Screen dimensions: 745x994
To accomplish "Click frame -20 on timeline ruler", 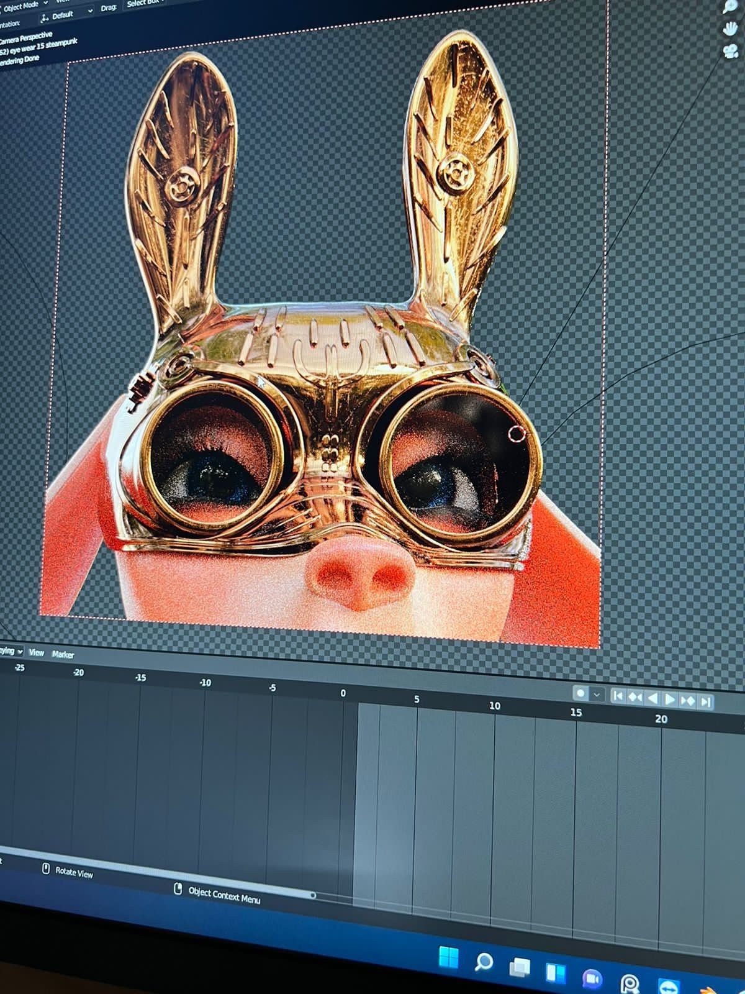I will point(78,672).
